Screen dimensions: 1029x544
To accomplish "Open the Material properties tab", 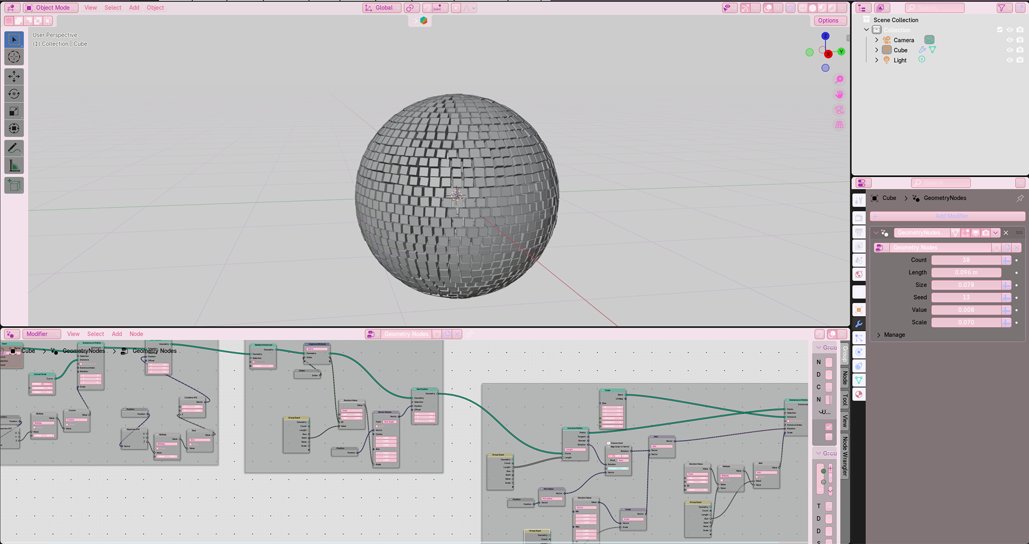I will click(859, 394).
